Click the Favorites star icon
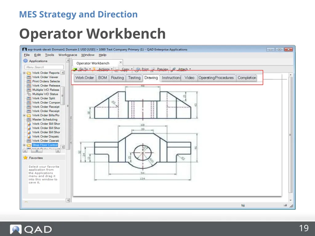This screenshot has height=236, width=315. click(26, 158)
